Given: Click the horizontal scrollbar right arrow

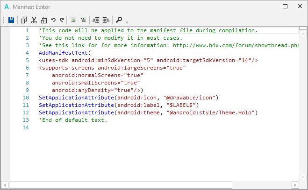Looking at the screenshot, I should (x=294, y=185).
